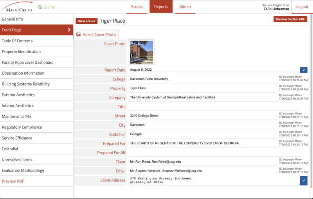Go to Facility Appa Level Dashboard section
This screenshot has width=313, height=199.
tap(27, 62)
